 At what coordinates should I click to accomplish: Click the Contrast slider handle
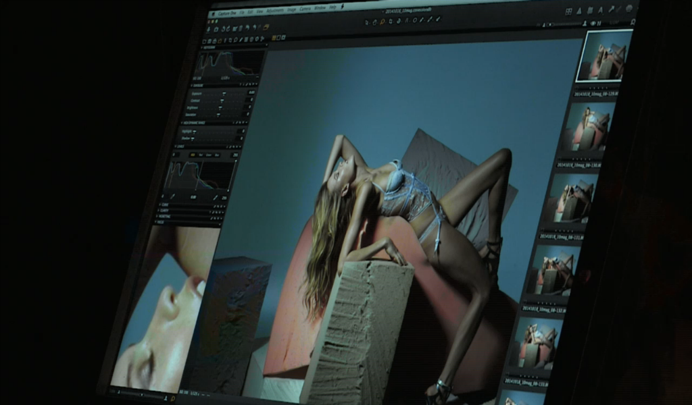pos(222,101)
